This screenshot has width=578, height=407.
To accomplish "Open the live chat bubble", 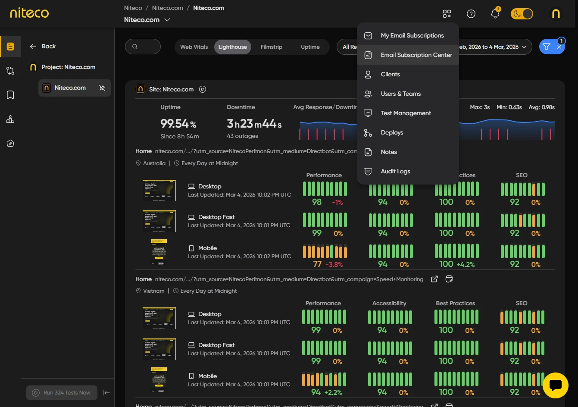I will click(x=555, y=385).
